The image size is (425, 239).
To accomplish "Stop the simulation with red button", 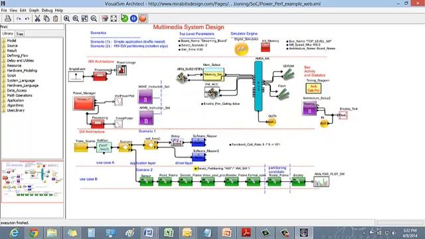I will (x=143, y=19).
